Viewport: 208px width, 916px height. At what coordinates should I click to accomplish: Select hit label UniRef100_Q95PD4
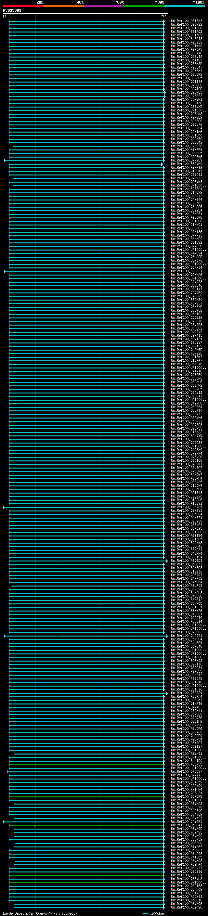pos(187,514)
